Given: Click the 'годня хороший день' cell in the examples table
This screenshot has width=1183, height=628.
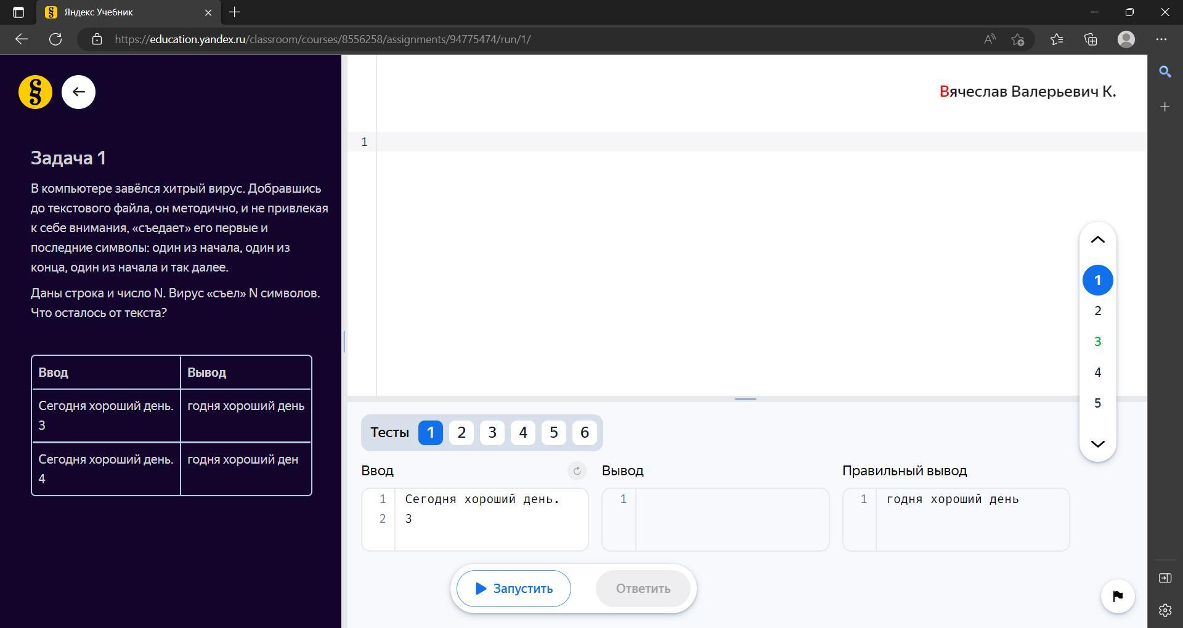Looking at the screenshot, I should tap(246, 416).
